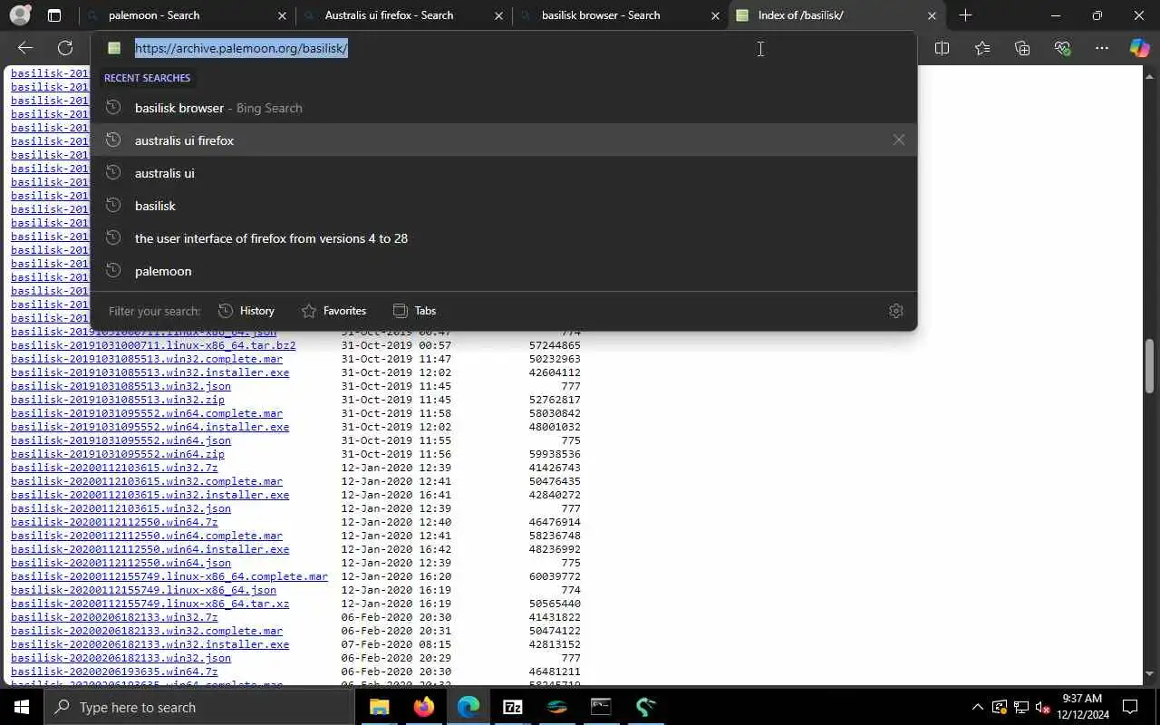Filter address bar search by Favorites
The image size is (1160, 725).
click(333, 311)
